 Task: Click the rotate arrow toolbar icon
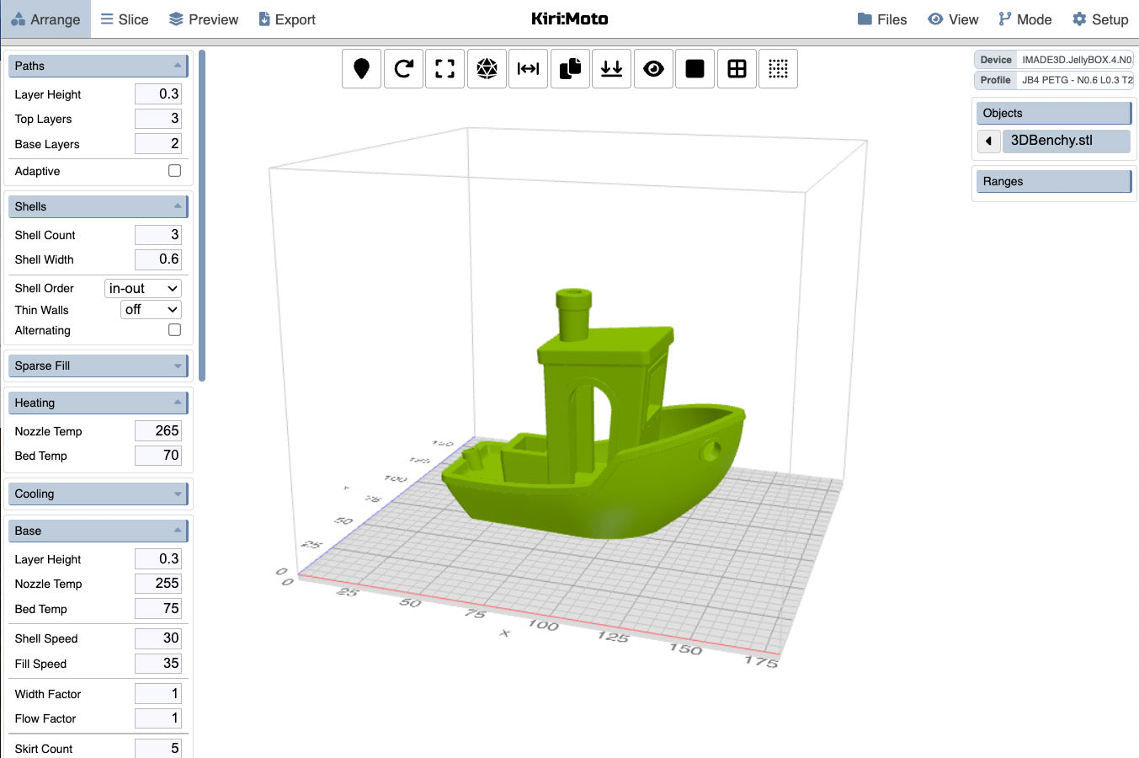tap(403, 69)
